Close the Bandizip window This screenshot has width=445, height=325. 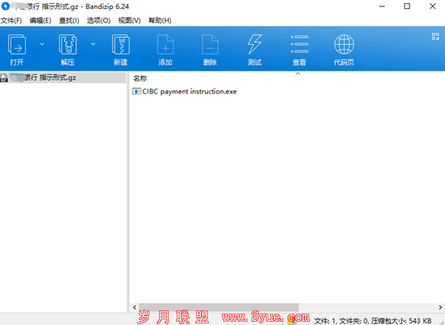(x=432, y=6)
